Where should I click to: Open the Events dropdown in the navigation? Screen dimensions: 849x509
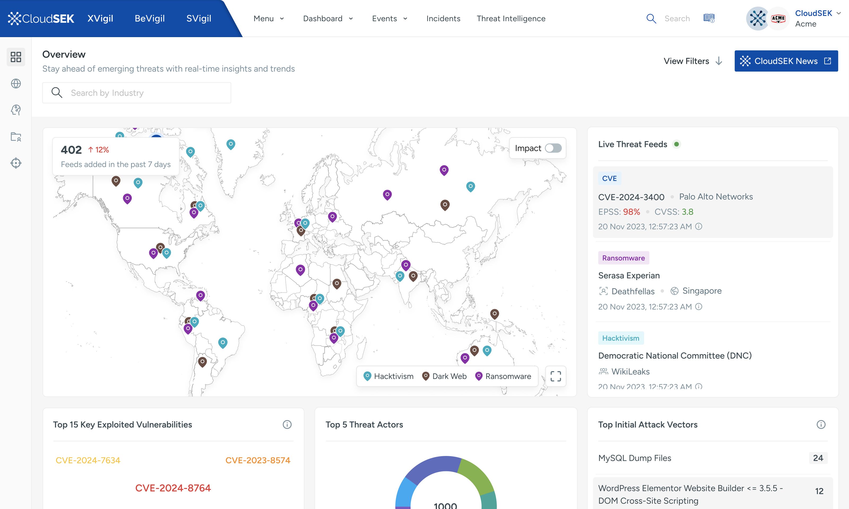point(389,19)
